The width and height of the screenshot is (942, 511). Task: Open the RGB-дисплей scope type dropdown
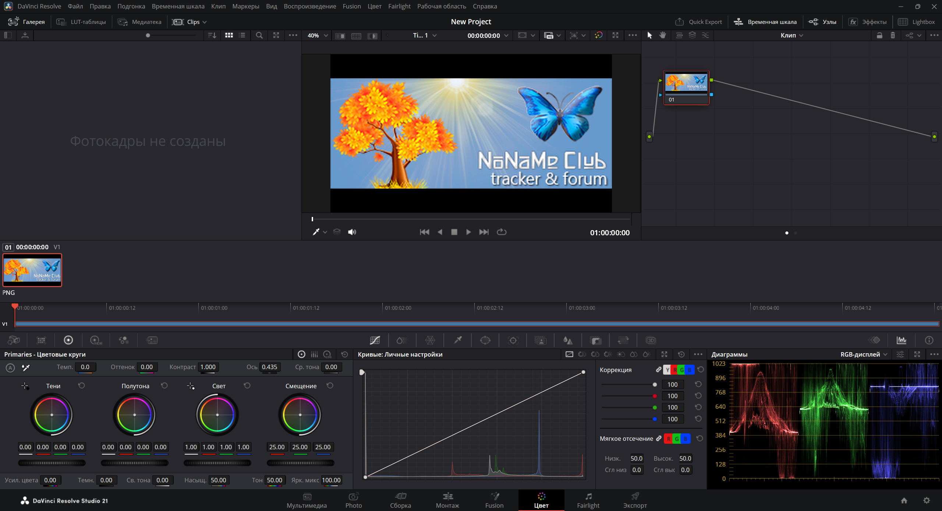(x=864, y=354)
